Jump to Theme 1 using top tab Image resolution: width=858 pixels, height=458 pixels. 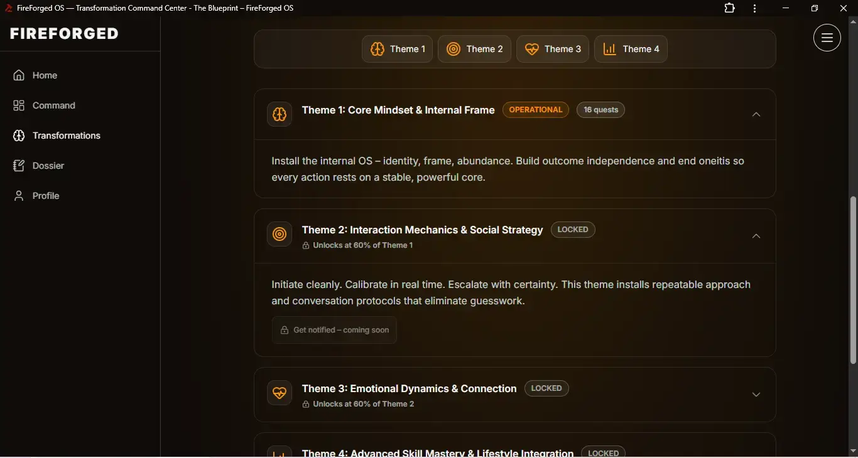click(x=397, y=49)
